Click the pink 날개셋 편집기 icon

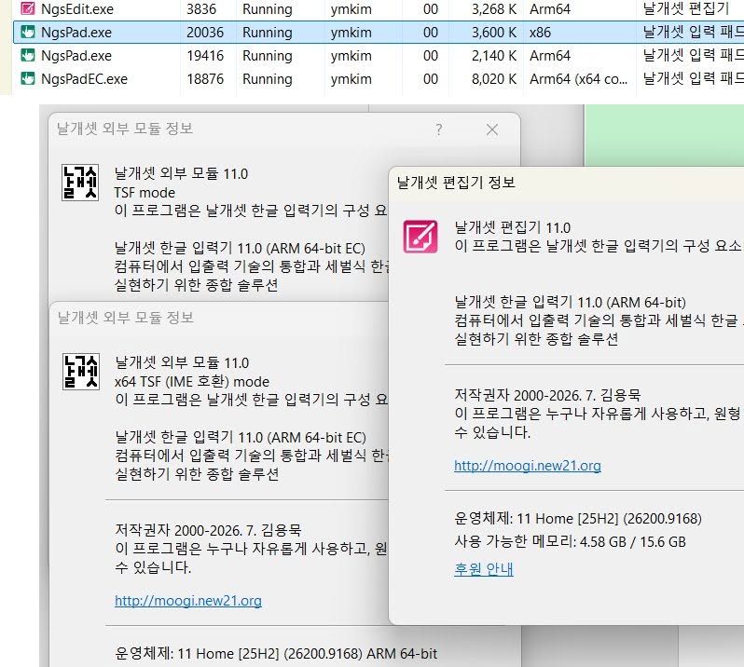coord(420,237)
